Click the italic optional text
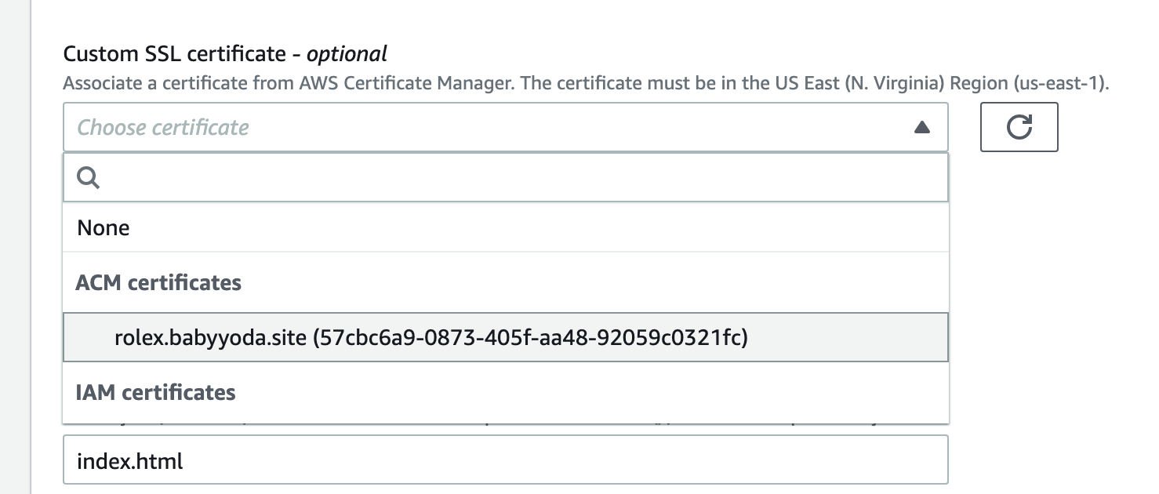 click(x=347, y=54)
